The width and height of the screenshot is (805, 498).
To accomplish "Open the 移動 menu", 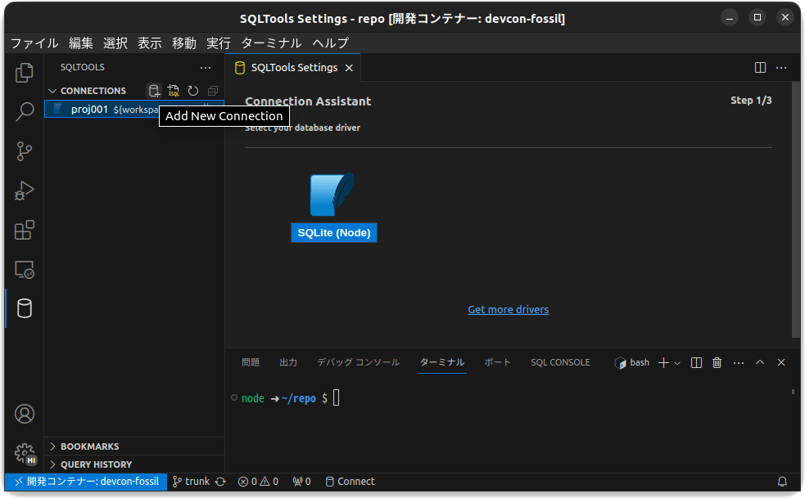I will (x=184, y=43).
